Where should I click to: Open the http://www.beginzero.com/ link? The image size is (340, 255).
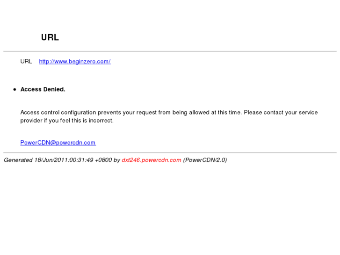coord(75,61)
